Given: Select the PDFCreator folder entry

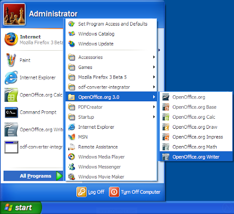Looking at the screenshot, I should pyautogui.click(x=111, y=107).
